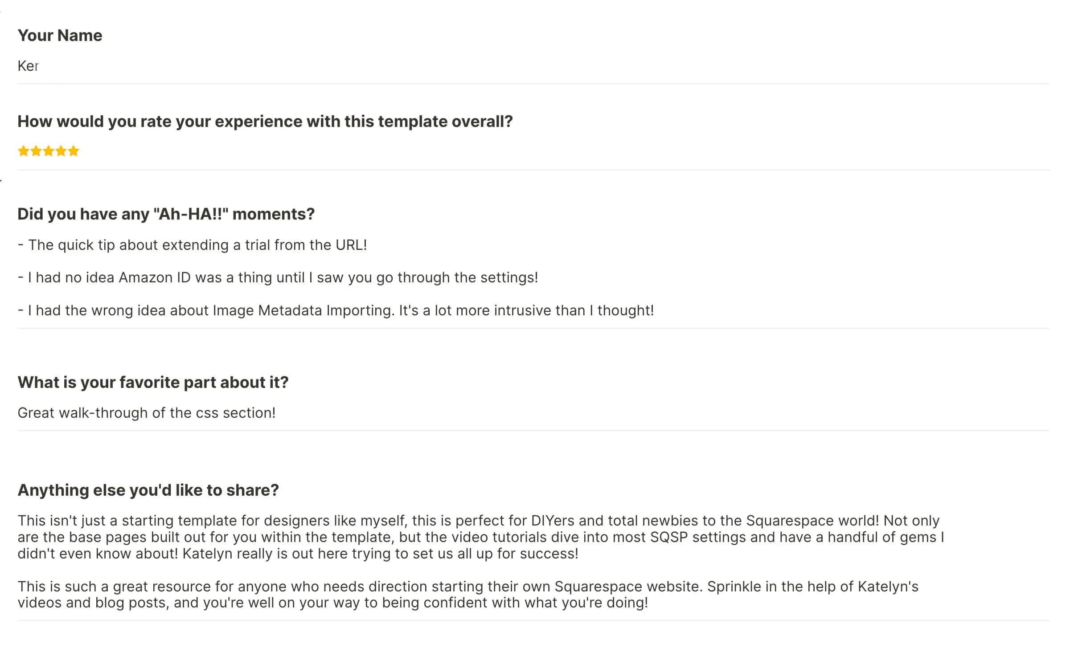Click the Anything else to share heading

[x=148, y=490]
